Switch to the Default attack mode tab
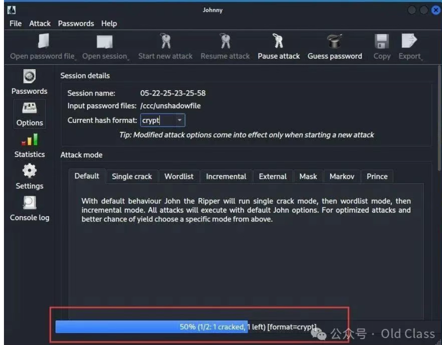The width and height of the screenshot is (442, 345). (87, 176)
